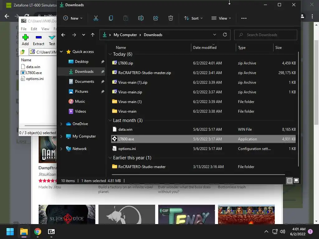Go up one folder level

tap(93, 35)
